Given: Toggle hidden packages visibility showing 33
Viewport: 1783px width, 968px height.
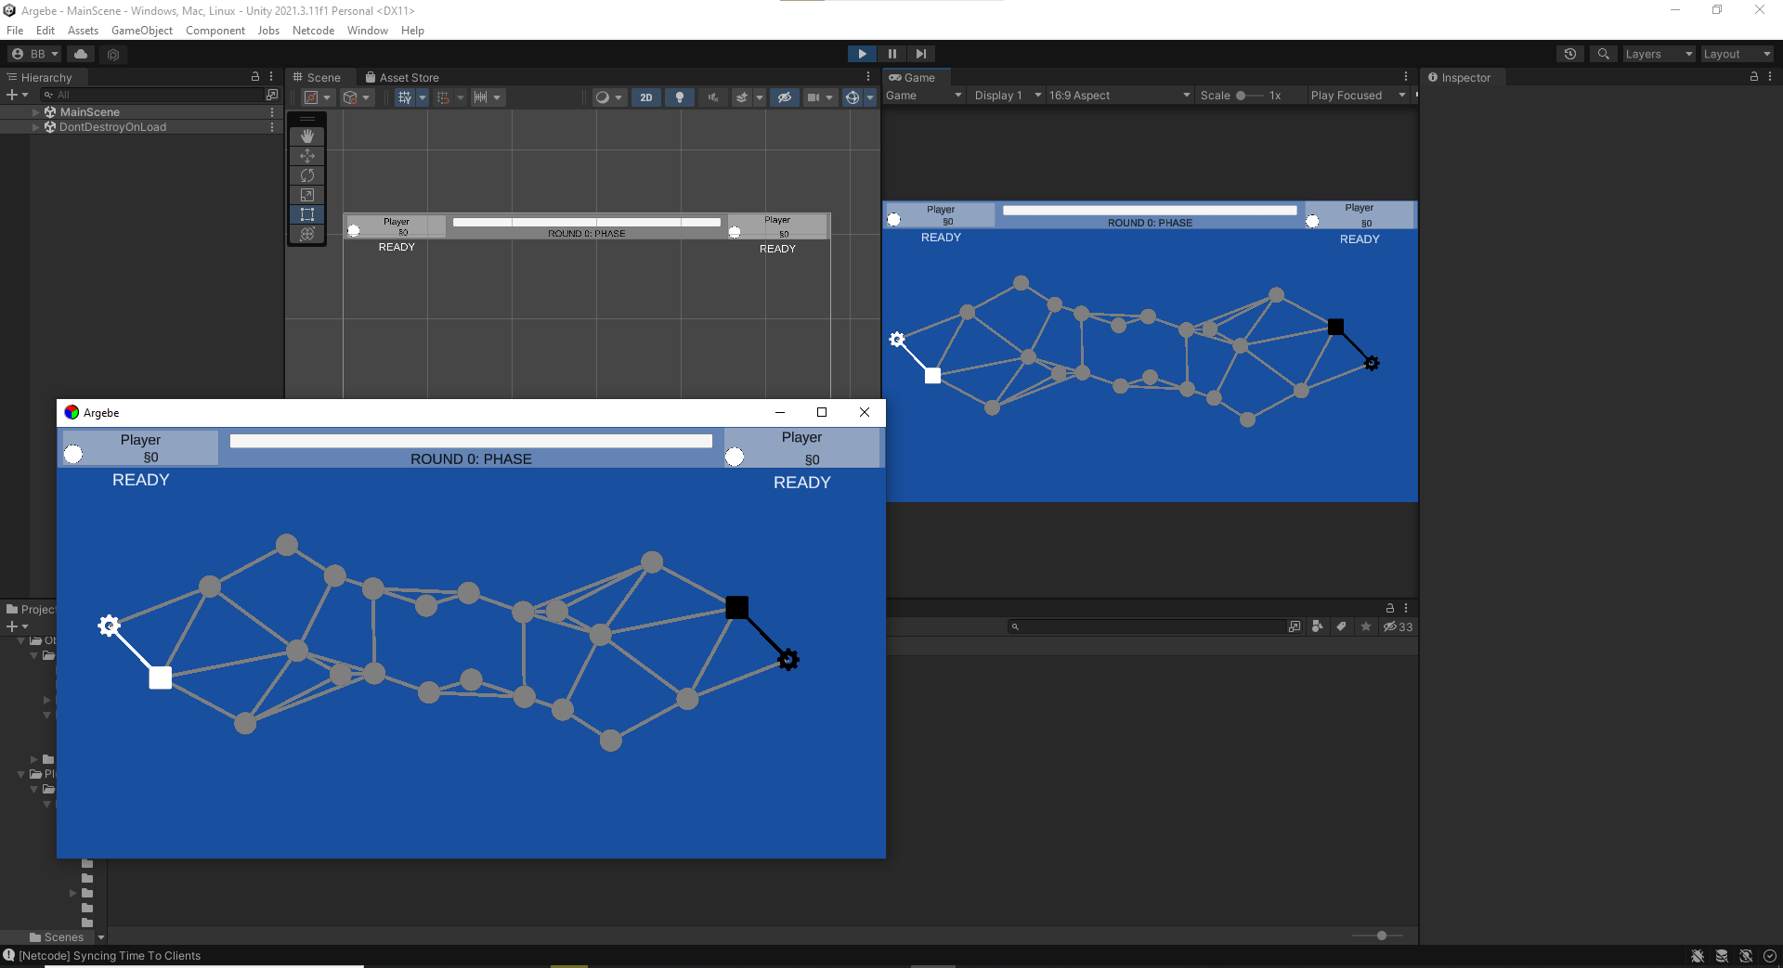Looking at the screenshot, I should pyautogui.click(x=1399, y=626).
